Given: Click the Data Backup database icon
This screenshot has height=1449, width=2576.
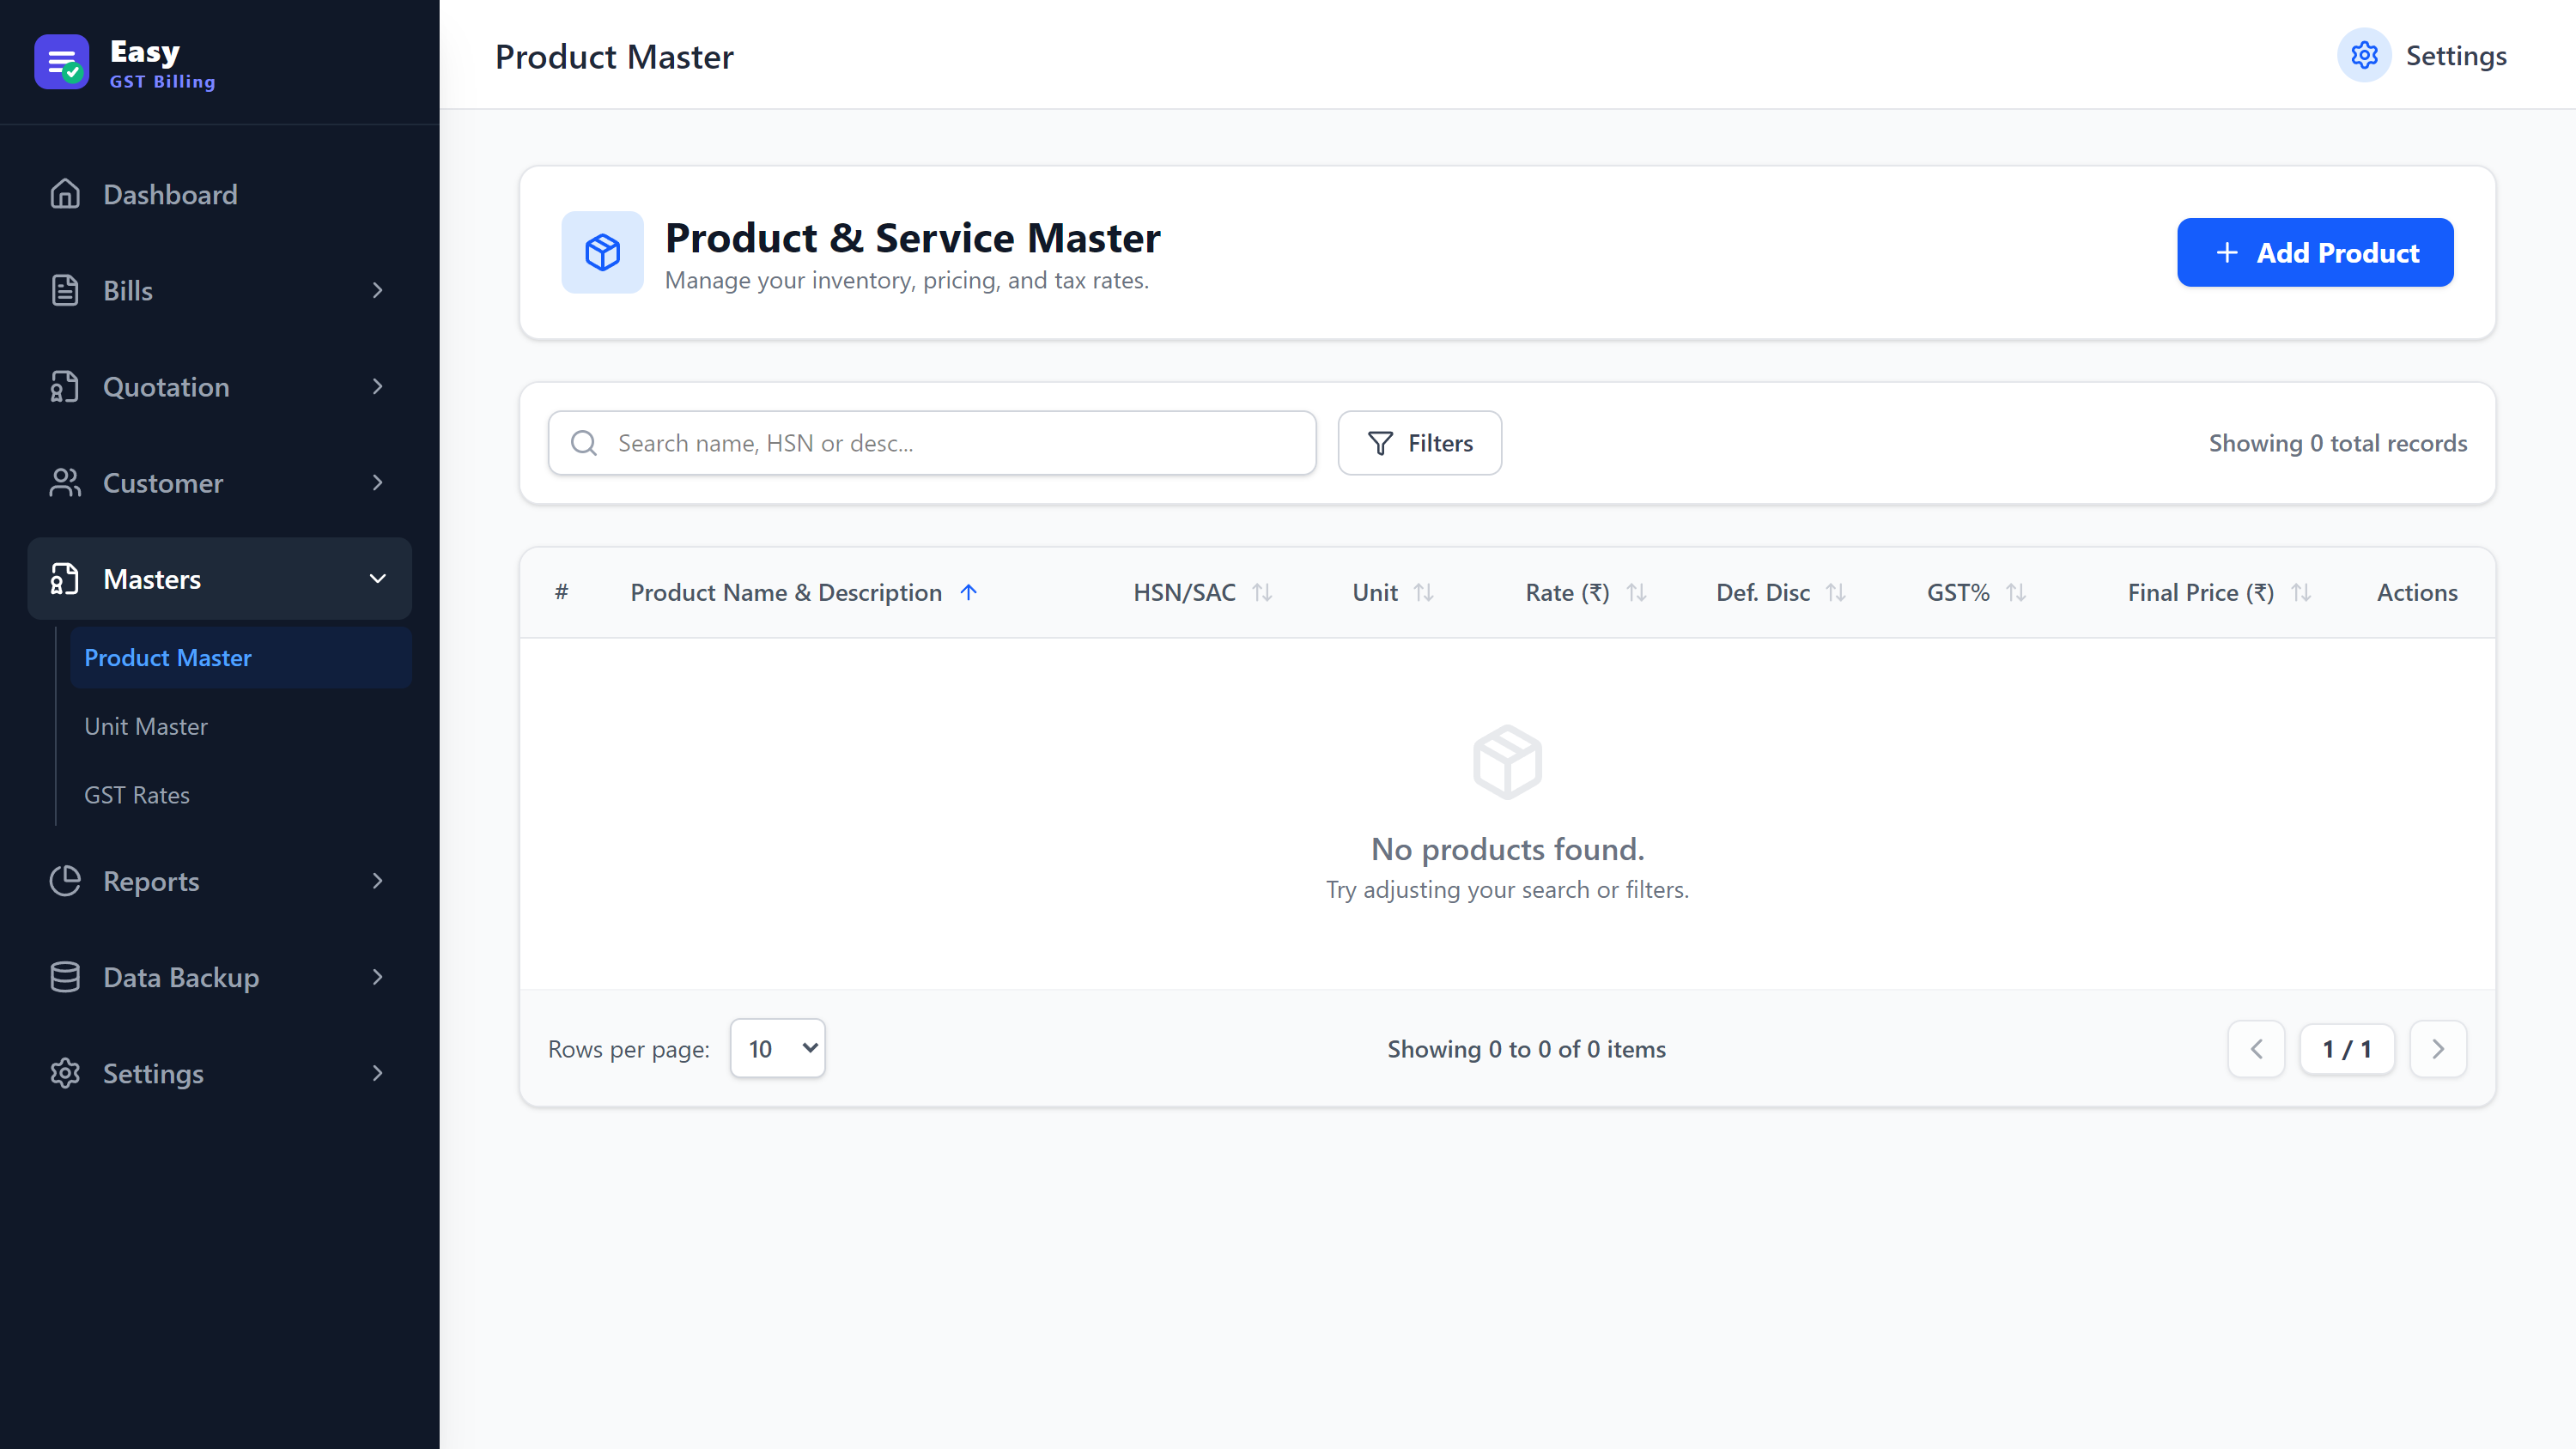Looking at the screenshot, I should tap(65, 977).
